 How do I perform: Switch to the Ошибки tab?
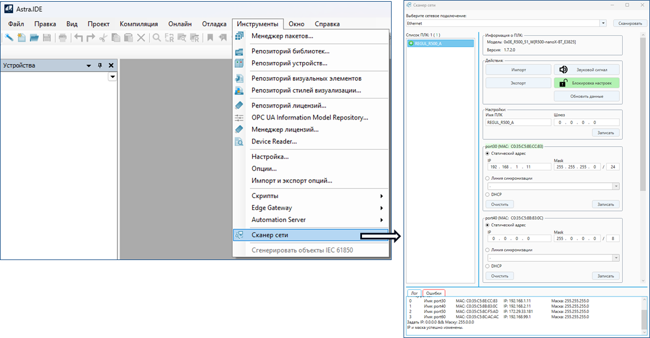[434, 293]
